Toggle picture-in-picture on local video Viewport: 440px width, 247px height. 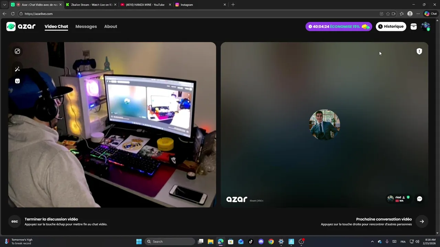18,51
